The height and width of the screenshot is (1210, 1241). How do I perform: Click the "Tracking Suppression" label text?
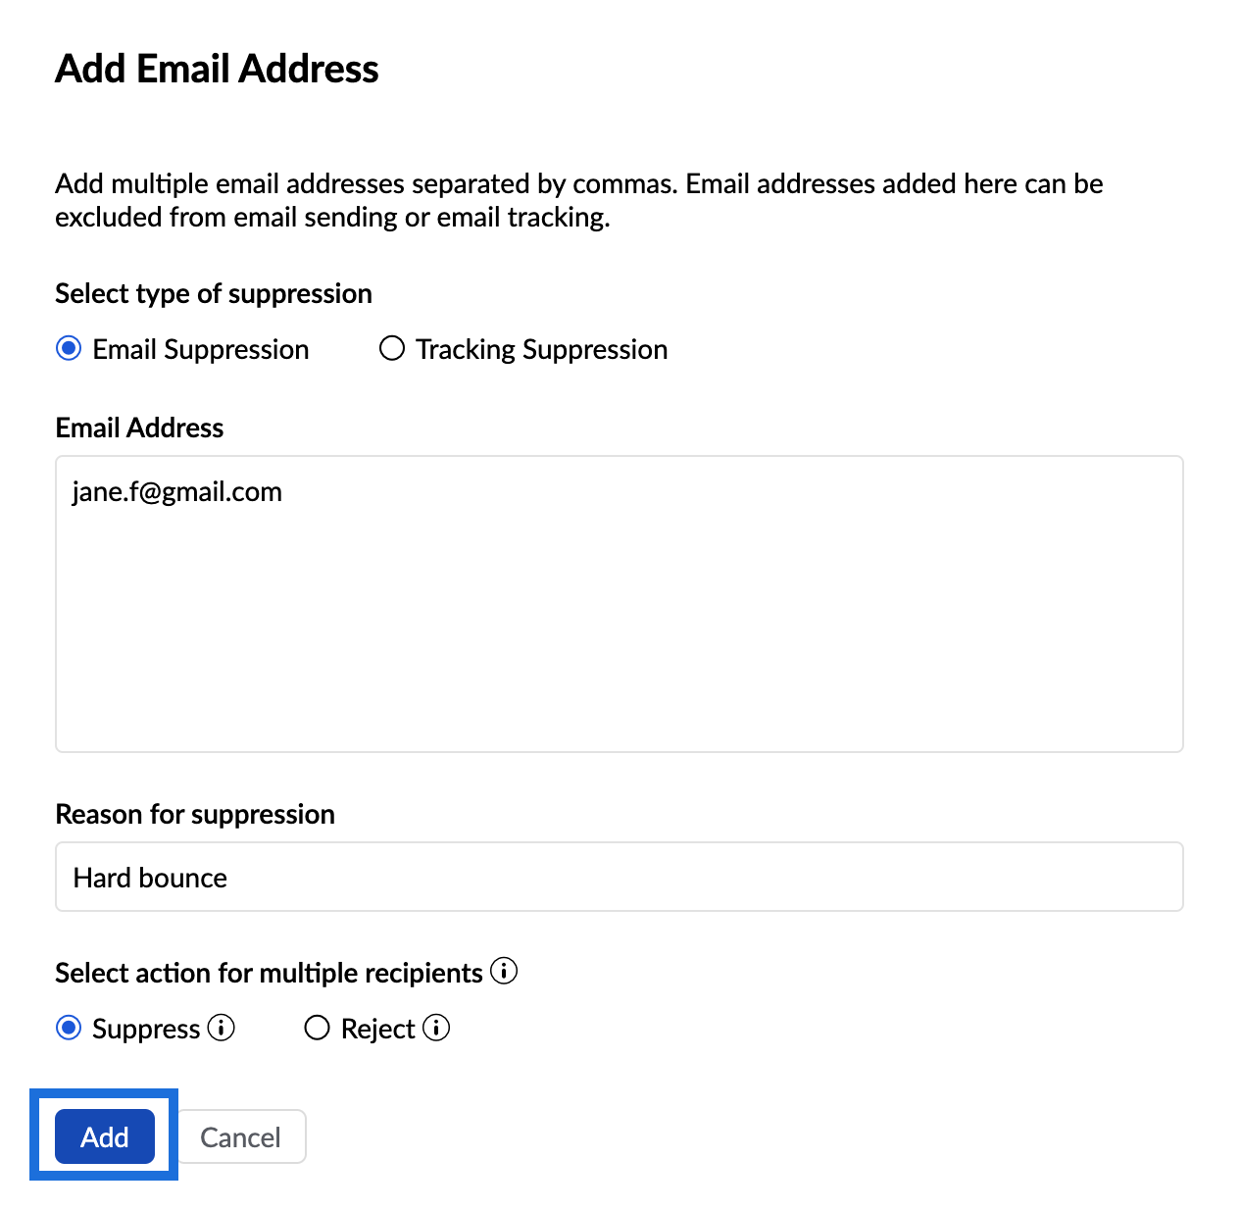(541, 349)
